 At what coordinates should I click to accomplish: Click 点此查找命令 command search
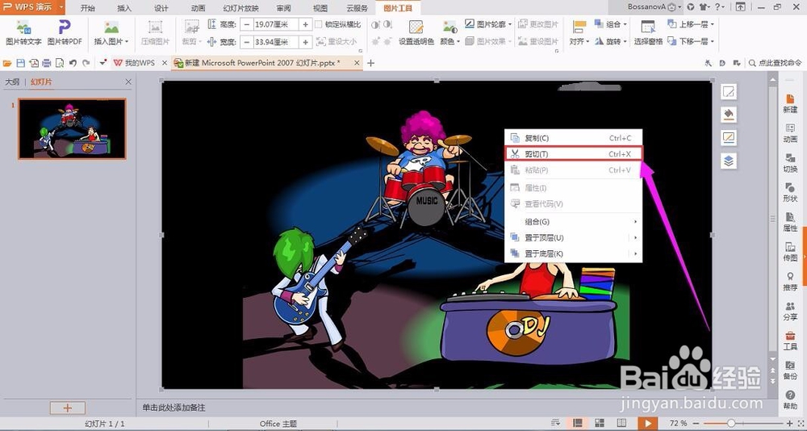[775, 63]
